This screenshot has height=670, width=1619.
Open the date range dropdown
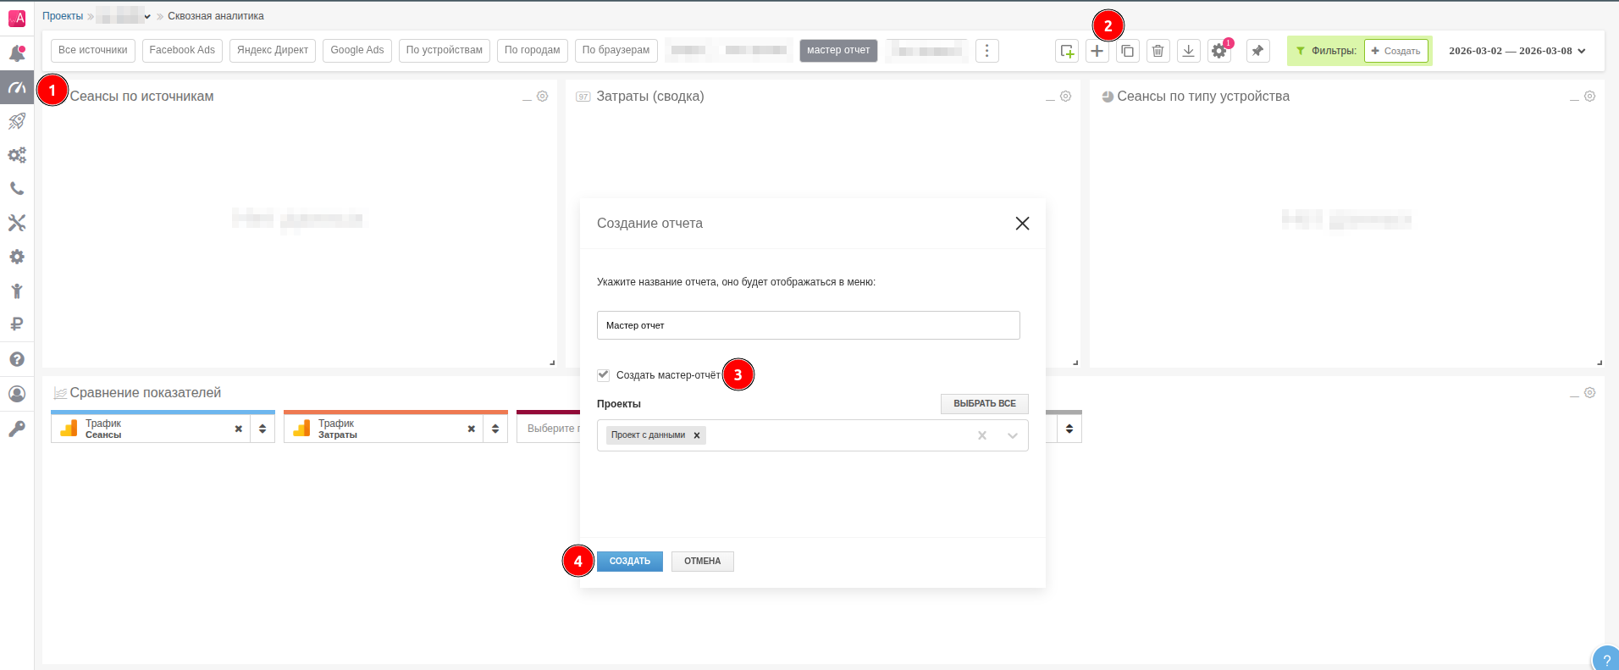(1517, 51)
